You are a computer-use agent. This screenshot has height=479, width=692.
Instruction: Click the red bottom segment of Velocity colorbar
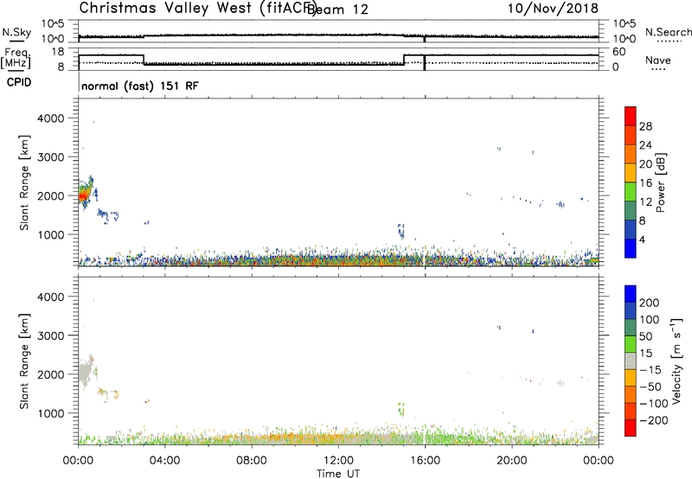tap(631, 428)
